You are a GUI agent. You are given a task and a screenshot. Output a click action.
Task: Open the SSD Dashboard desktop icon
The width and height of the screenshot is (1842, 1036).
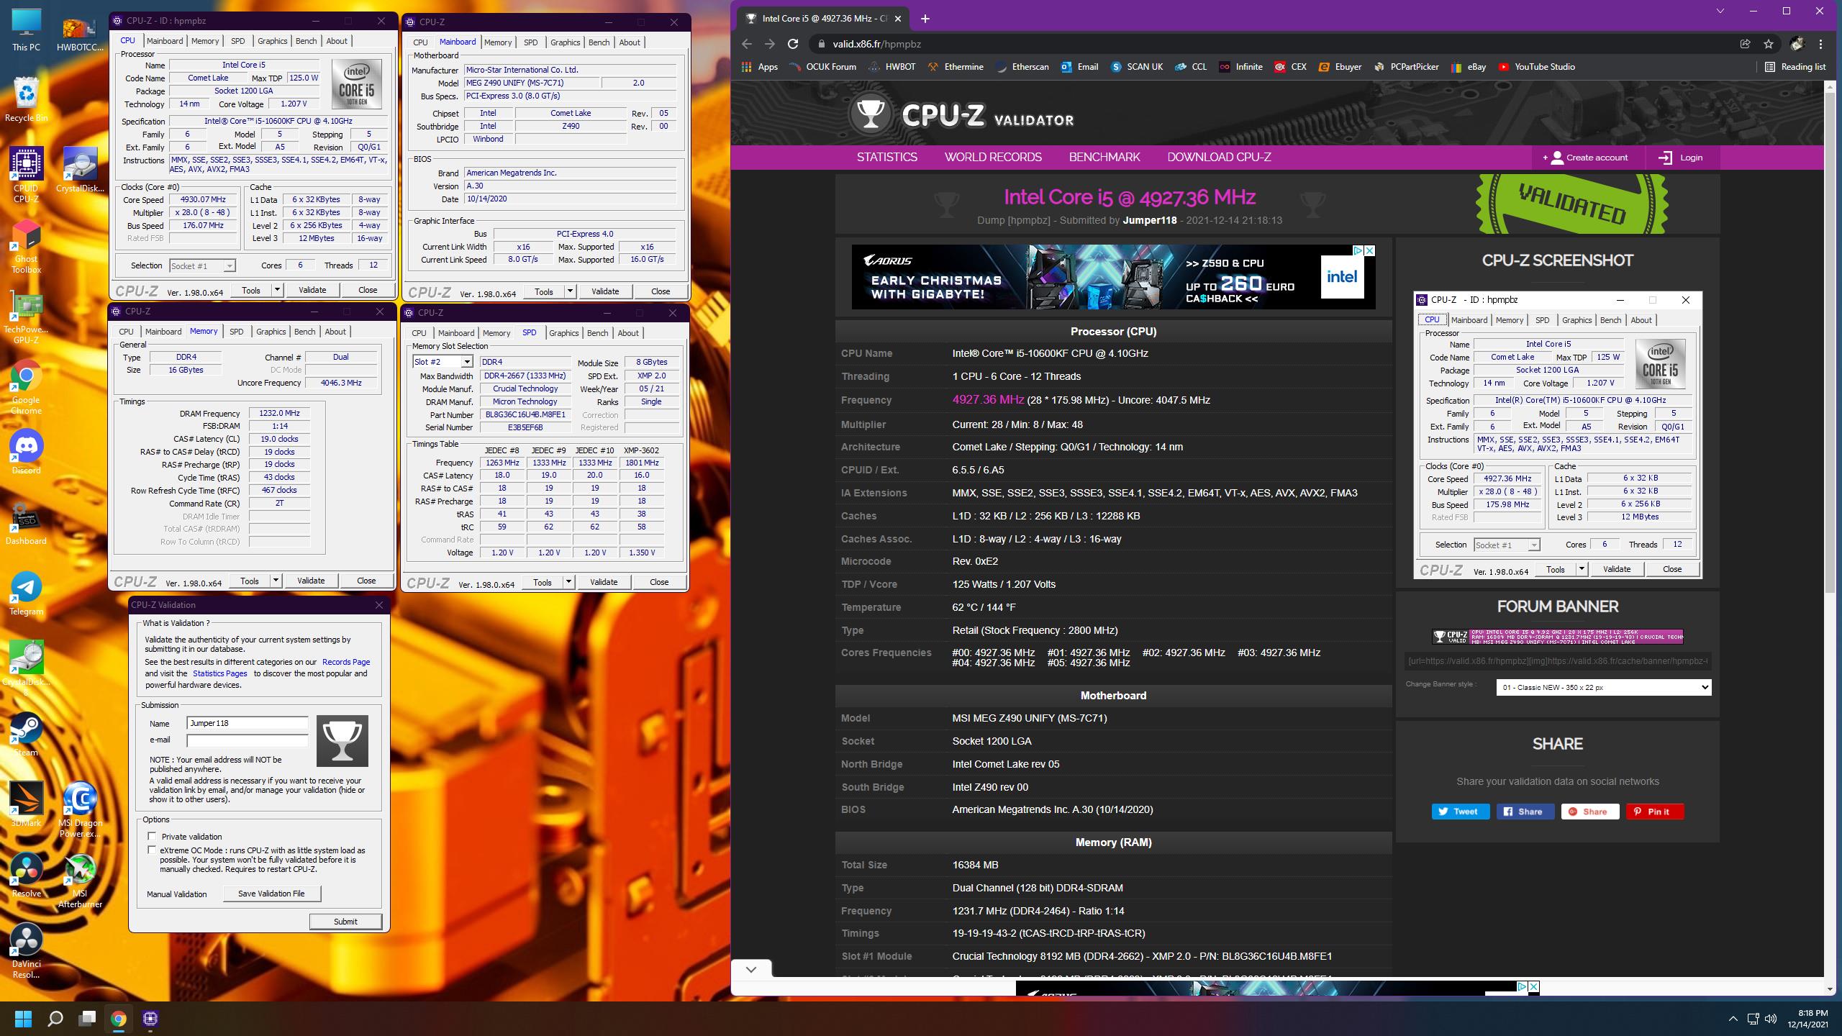pos(26,523)
